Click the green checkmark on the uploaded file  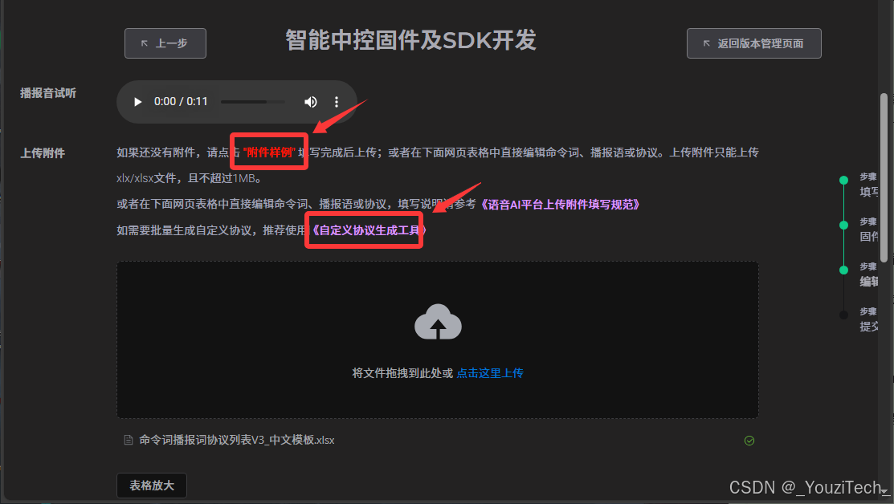point(749,440)
